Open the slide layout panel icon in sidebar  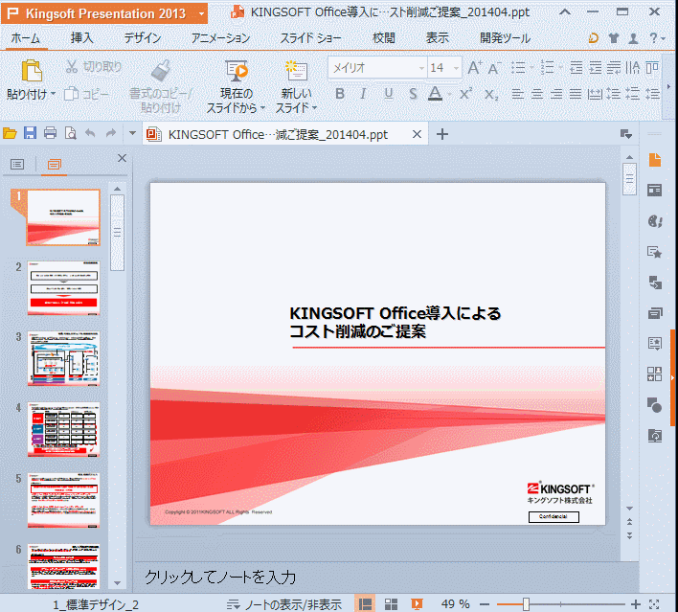tap(655, 190)
